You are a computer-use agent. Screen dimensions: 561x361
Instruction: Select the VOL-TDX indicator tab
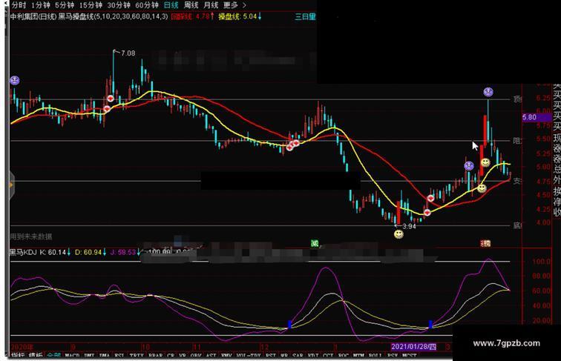pos(249,356)
